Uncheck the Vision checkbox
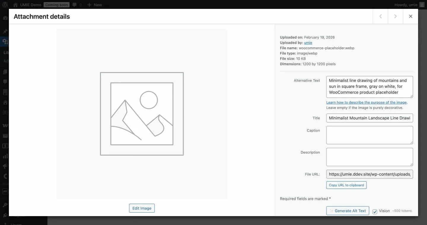 375,211
